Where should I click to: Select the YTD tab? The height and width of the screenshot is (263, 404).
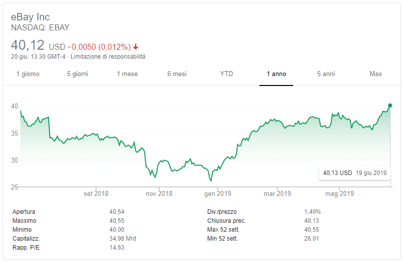(x=227, y=74)
